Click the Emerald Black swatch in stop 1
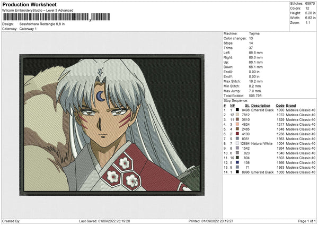Image resolution: width=318 pixels, height=225 pixels. tap(237, 110)
